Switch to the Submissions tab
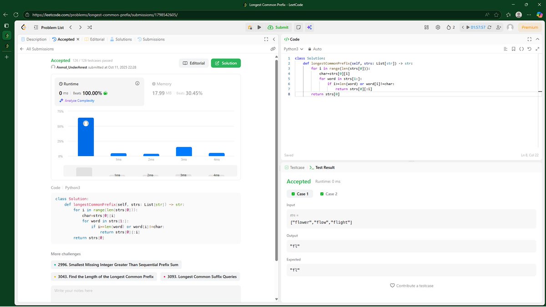This screenshot has height=307, width=546. click(151, 39)
